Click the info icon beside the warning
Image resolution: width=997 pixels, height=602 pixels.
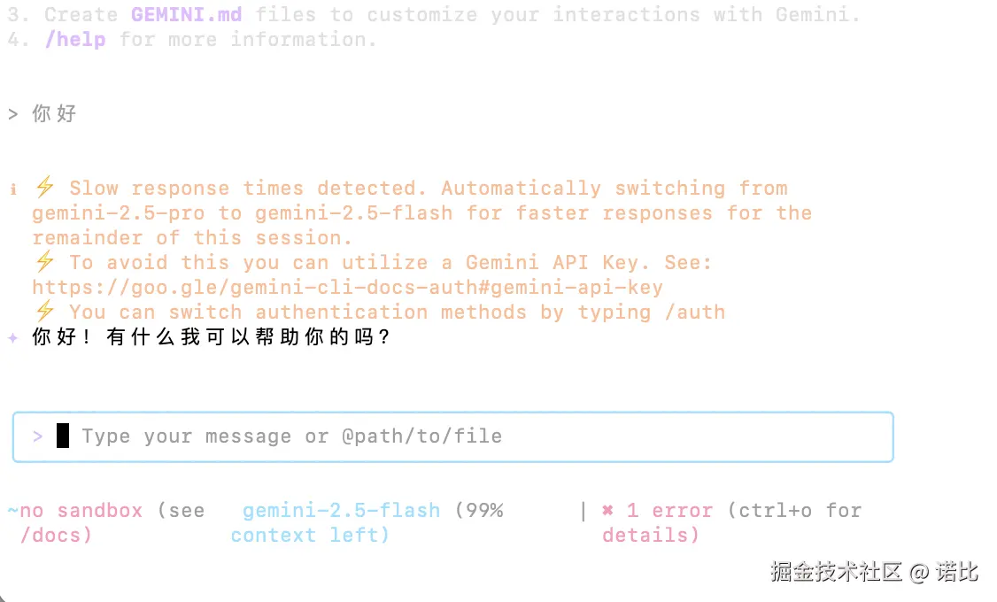pos(13,189)
